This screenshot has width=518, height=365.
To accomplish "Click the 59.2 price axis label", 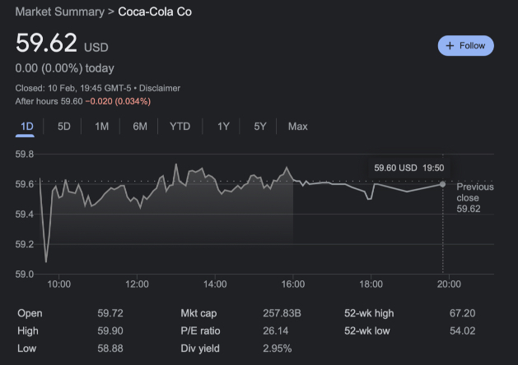I will coord(25,244).
